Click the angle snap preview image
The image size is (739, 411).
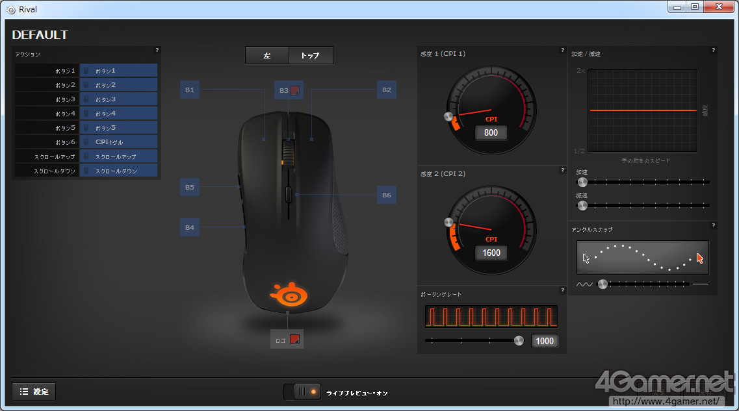pyautogui.click(x=642, y=258)
